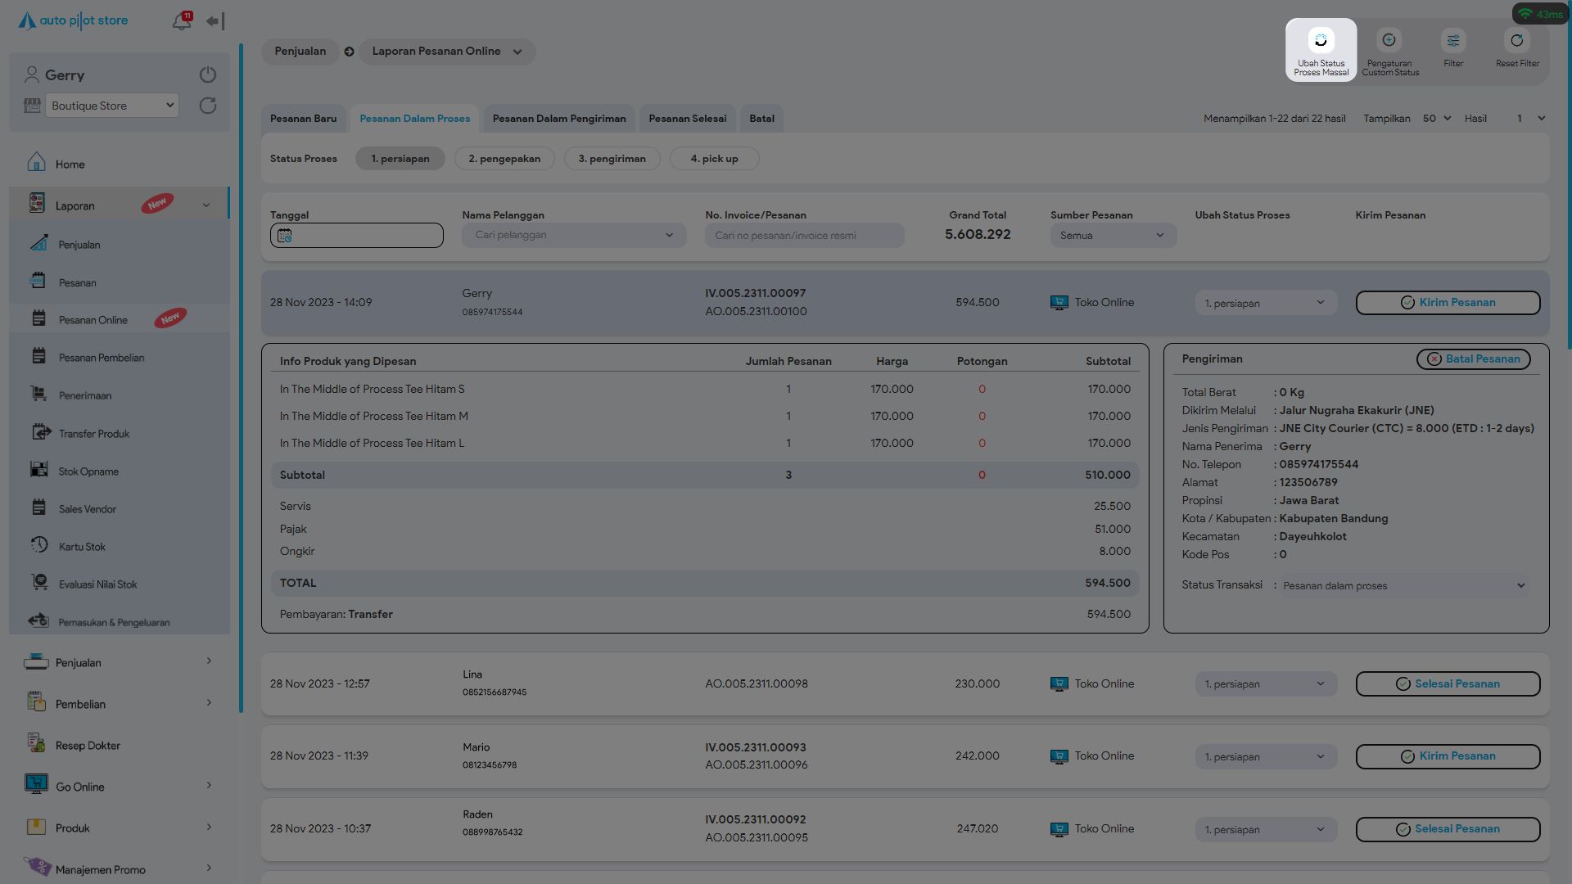Click the Ubah Status Proses Massal icon
Viewport: 1572px width, 884px height.
pos(1320,41)
